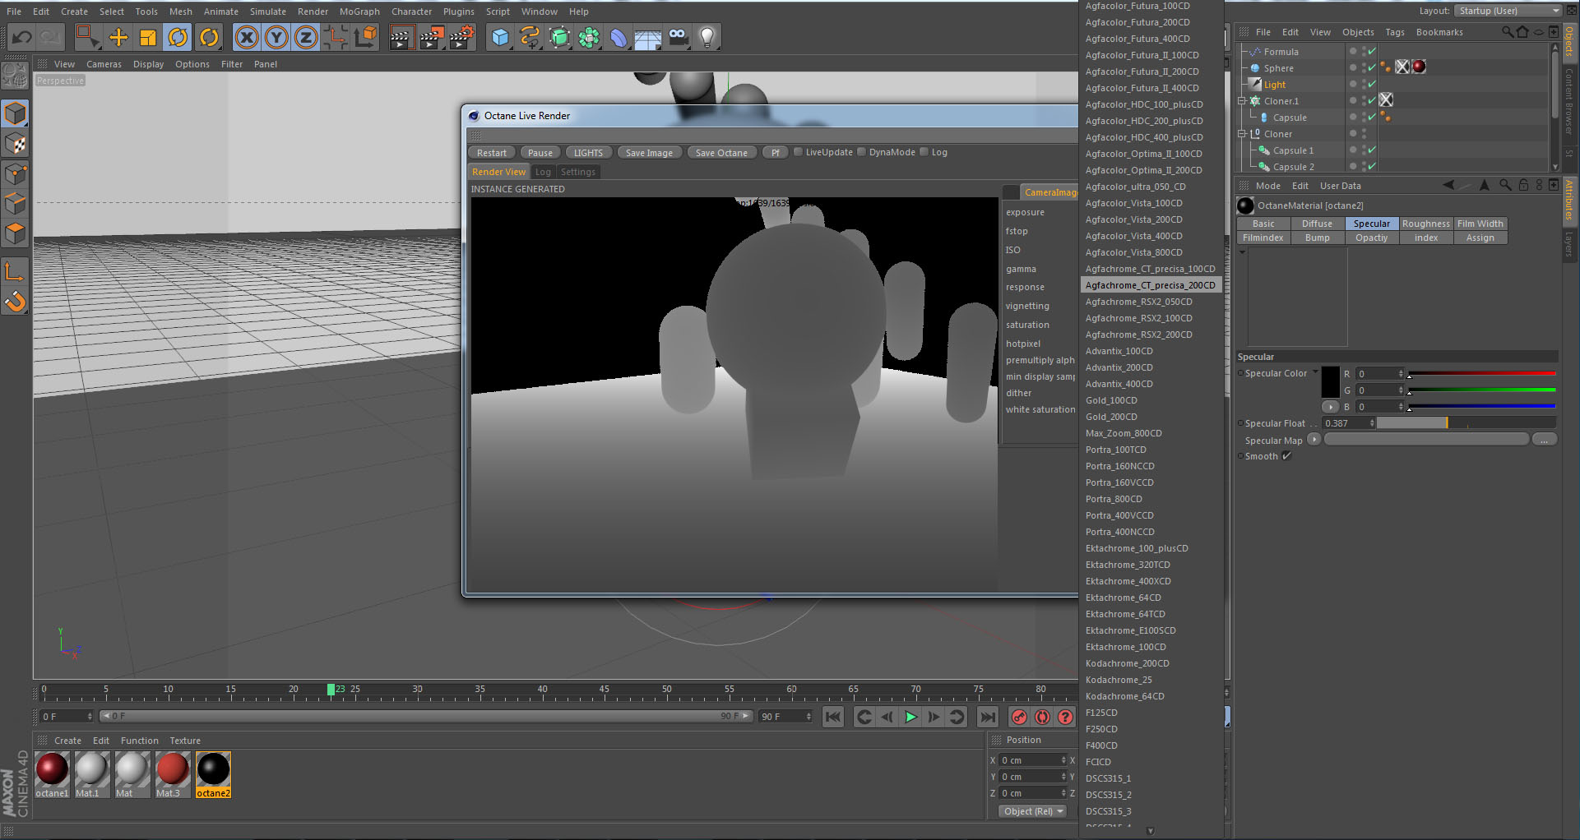This screenshot has width=1580, height=840.
Task: Open Edit Render Settings clapperboard with gear
Action: pyautogui.click(x=462, y=37)
